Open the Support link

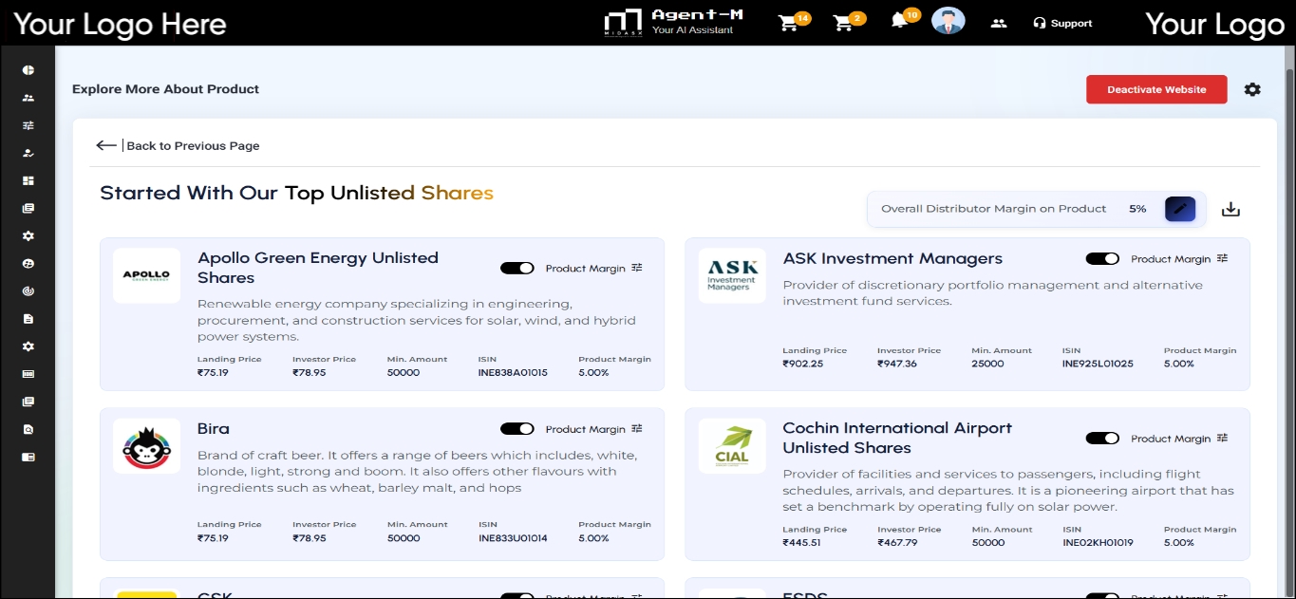[x=1062, y=23]
